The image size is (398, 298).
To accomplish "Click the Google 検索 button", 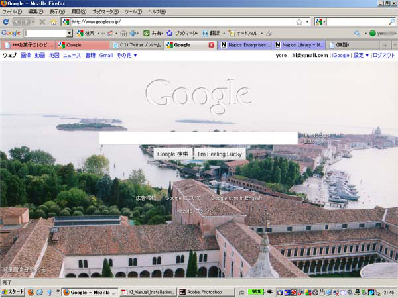I will (x=173, y=154).
